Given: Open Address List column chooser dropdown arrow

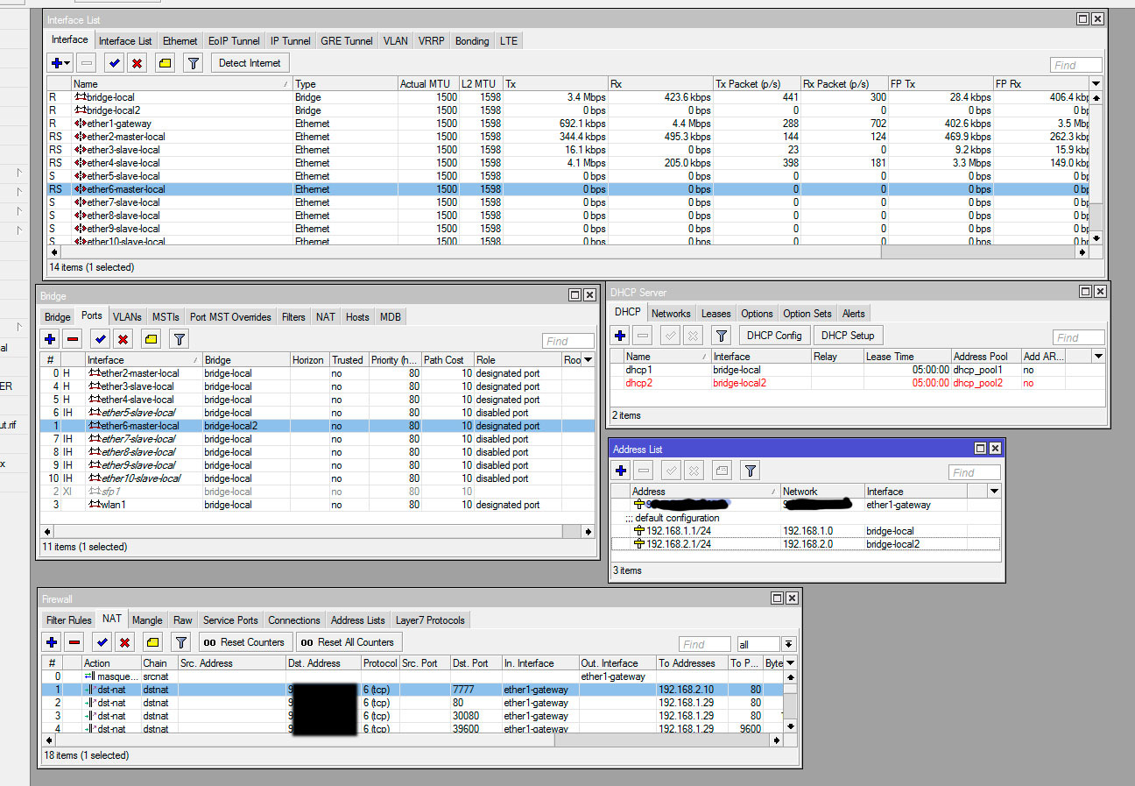Looking at the screenshot, I should click(x=994, y=492).
